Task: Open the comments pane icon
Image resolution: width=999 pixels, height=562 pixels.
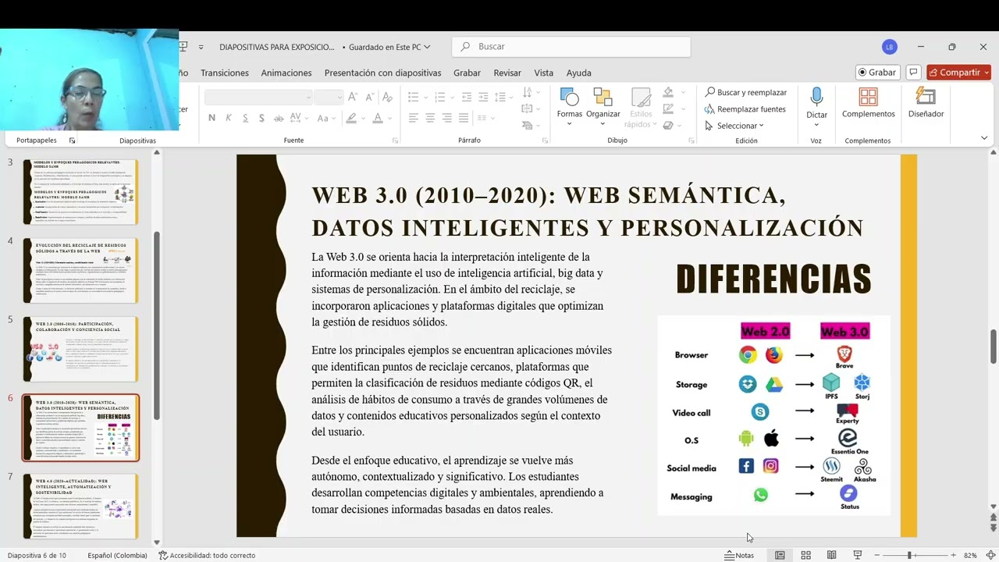Action: point(913,72)
